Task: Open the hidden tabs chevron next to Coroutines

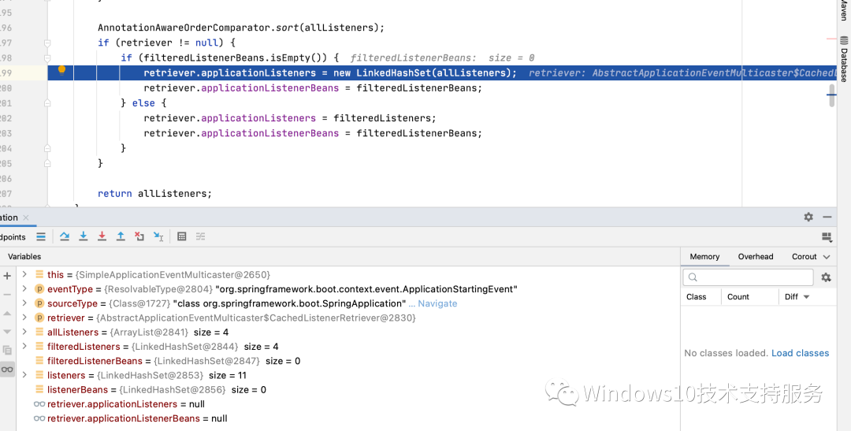Action: click(827, 257)
